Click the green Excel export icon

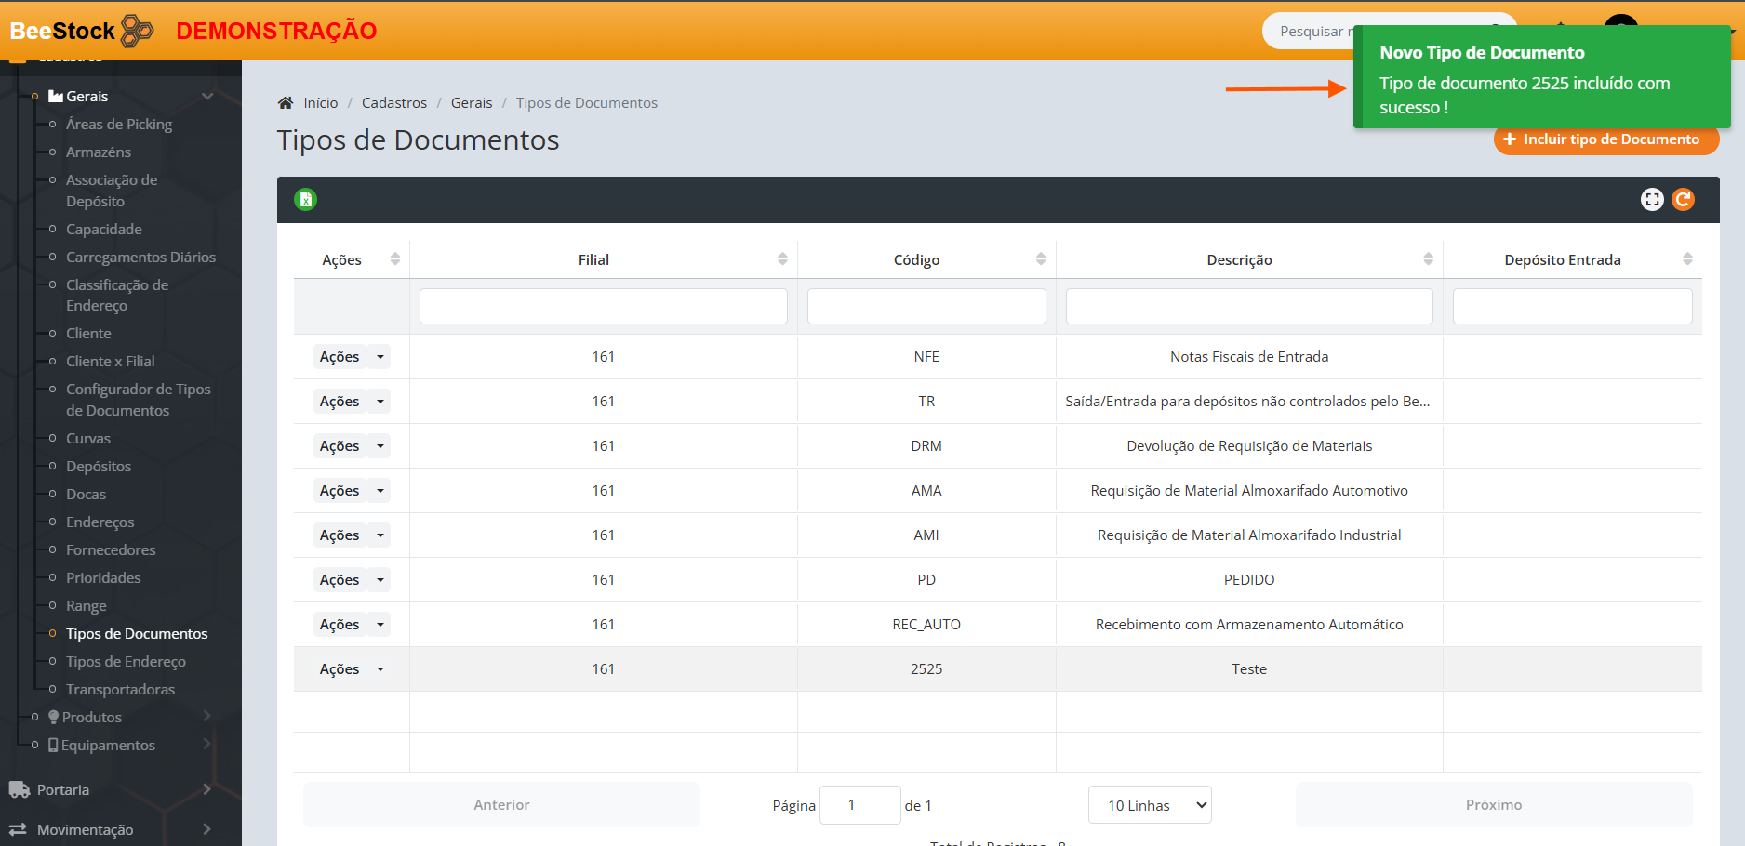305,199
